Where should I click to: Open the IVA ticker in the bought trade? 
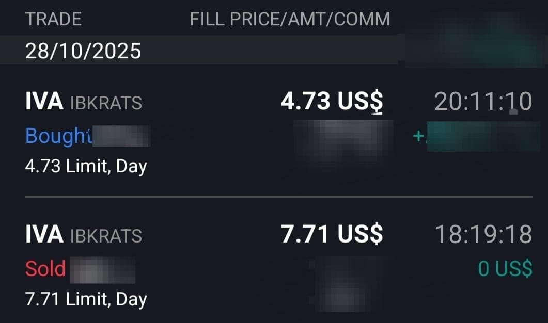(44, 102)
